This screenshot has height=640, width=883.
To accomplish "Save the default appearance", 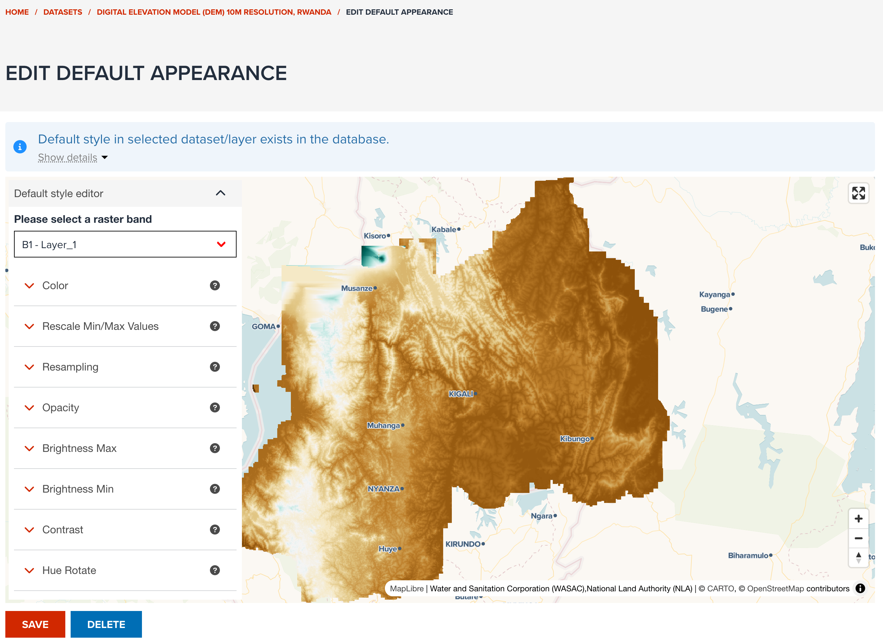I will [35, 624].
